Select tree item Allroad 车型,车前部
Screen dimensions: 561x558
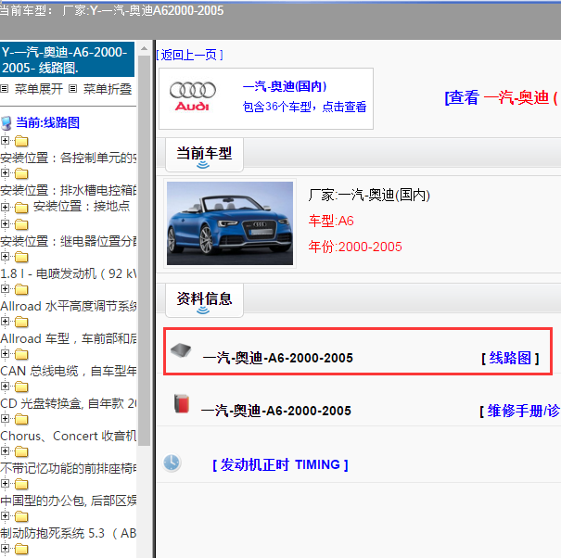pyautogui.click(x=69, y=338)
